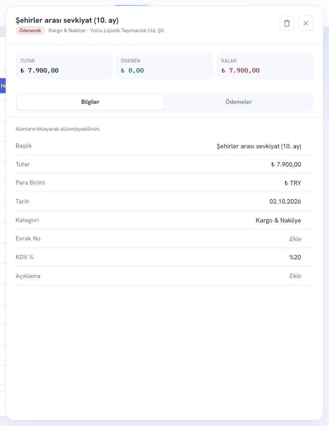
Task: Change the Para Birimi value TRY
Action: tap(293, 183)
